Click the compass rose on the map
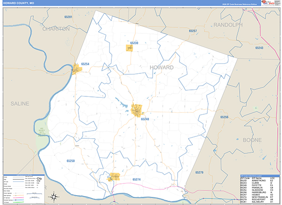The image size is (282, 205). click(54, 197)
